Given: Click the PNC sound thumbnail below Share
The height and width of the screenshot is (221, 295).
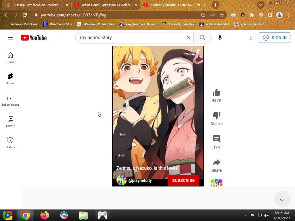Looking at the screenshot, I should [217, 183].
